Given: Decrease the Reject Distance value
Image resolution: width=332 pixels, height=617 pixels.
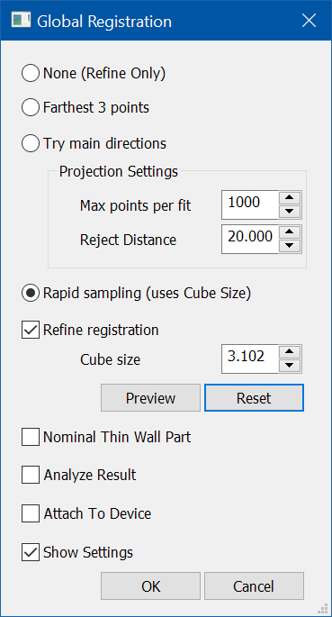Looking at the screenshot, I should tap(290, 246).
